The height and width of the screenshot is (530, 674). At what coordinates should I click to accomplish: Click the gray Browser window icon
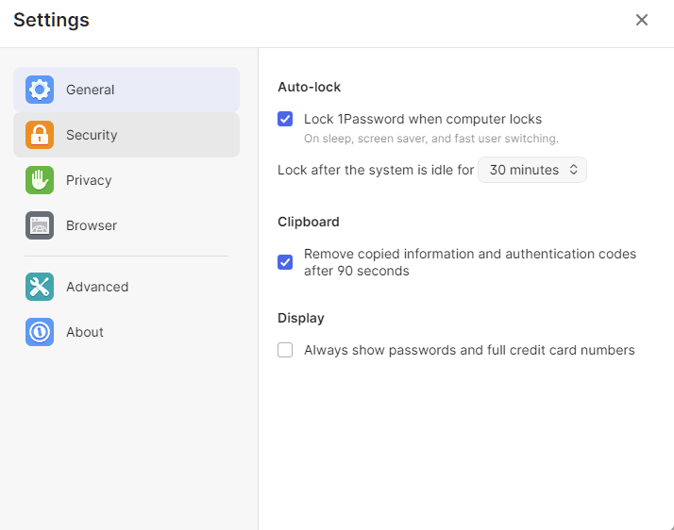[40, 225]
